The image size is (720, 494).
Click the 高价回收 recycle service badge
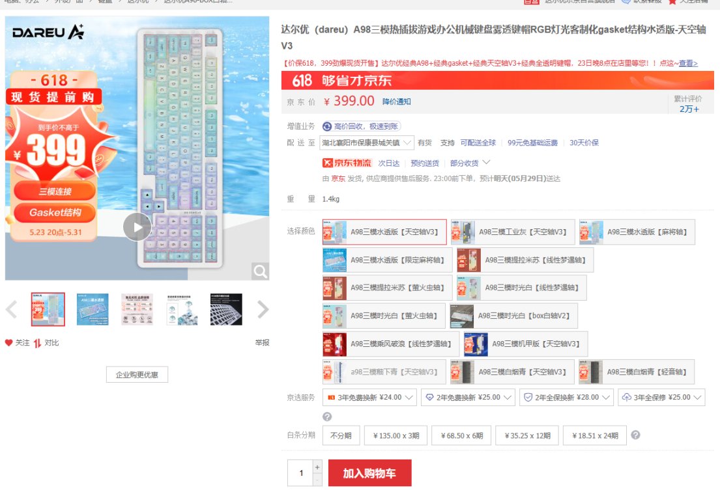click(x=361, y=126)
